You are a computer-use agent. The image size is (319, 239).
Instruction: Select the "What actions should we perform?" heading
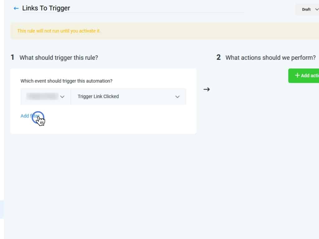270,58
